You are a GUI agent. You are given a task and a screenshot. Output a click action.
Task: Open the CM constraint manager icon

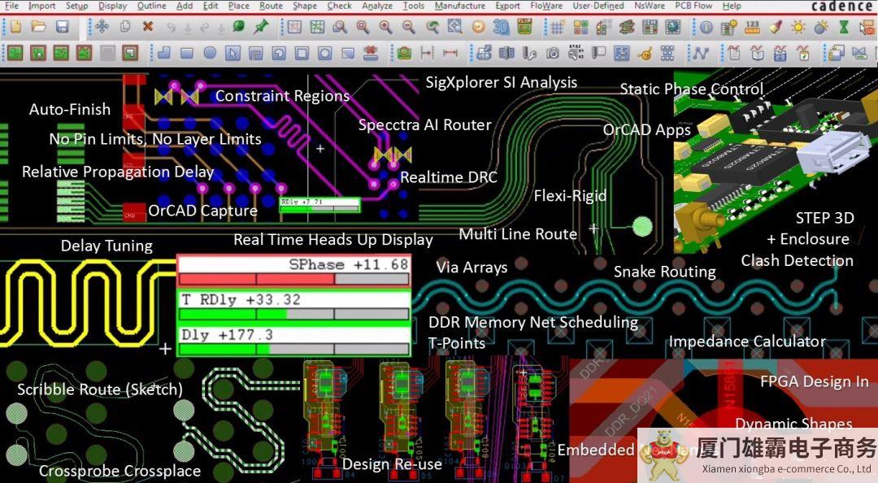650,26
